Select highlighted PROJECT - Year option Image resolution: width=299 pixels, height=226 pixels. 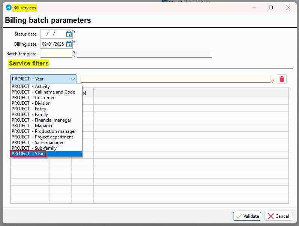28,154
